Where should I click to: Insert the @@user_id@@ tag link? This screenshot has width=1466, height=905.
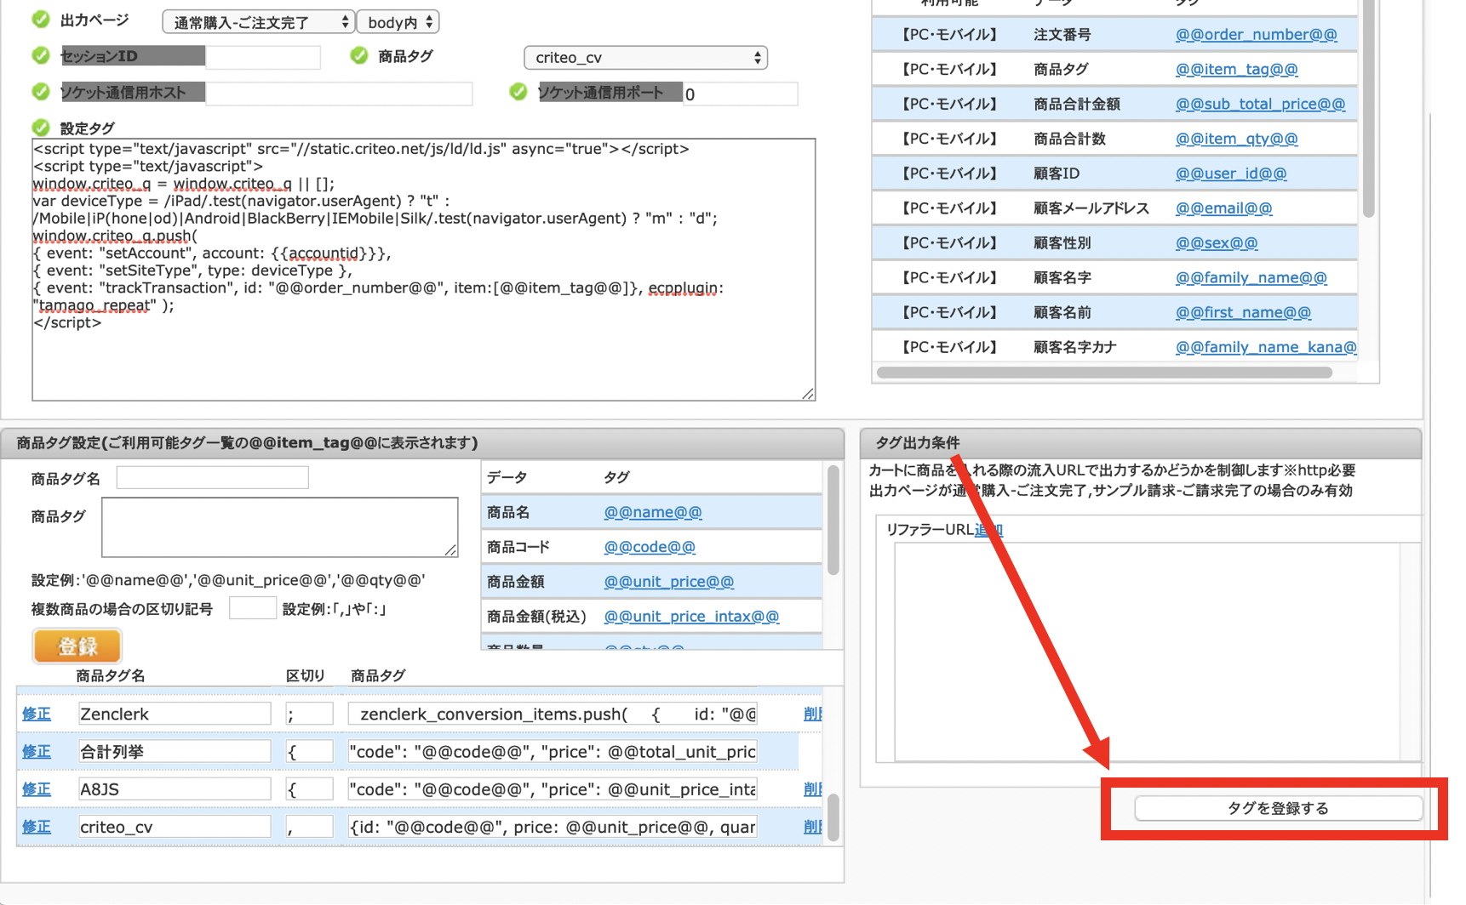(x=1230, y=174)
